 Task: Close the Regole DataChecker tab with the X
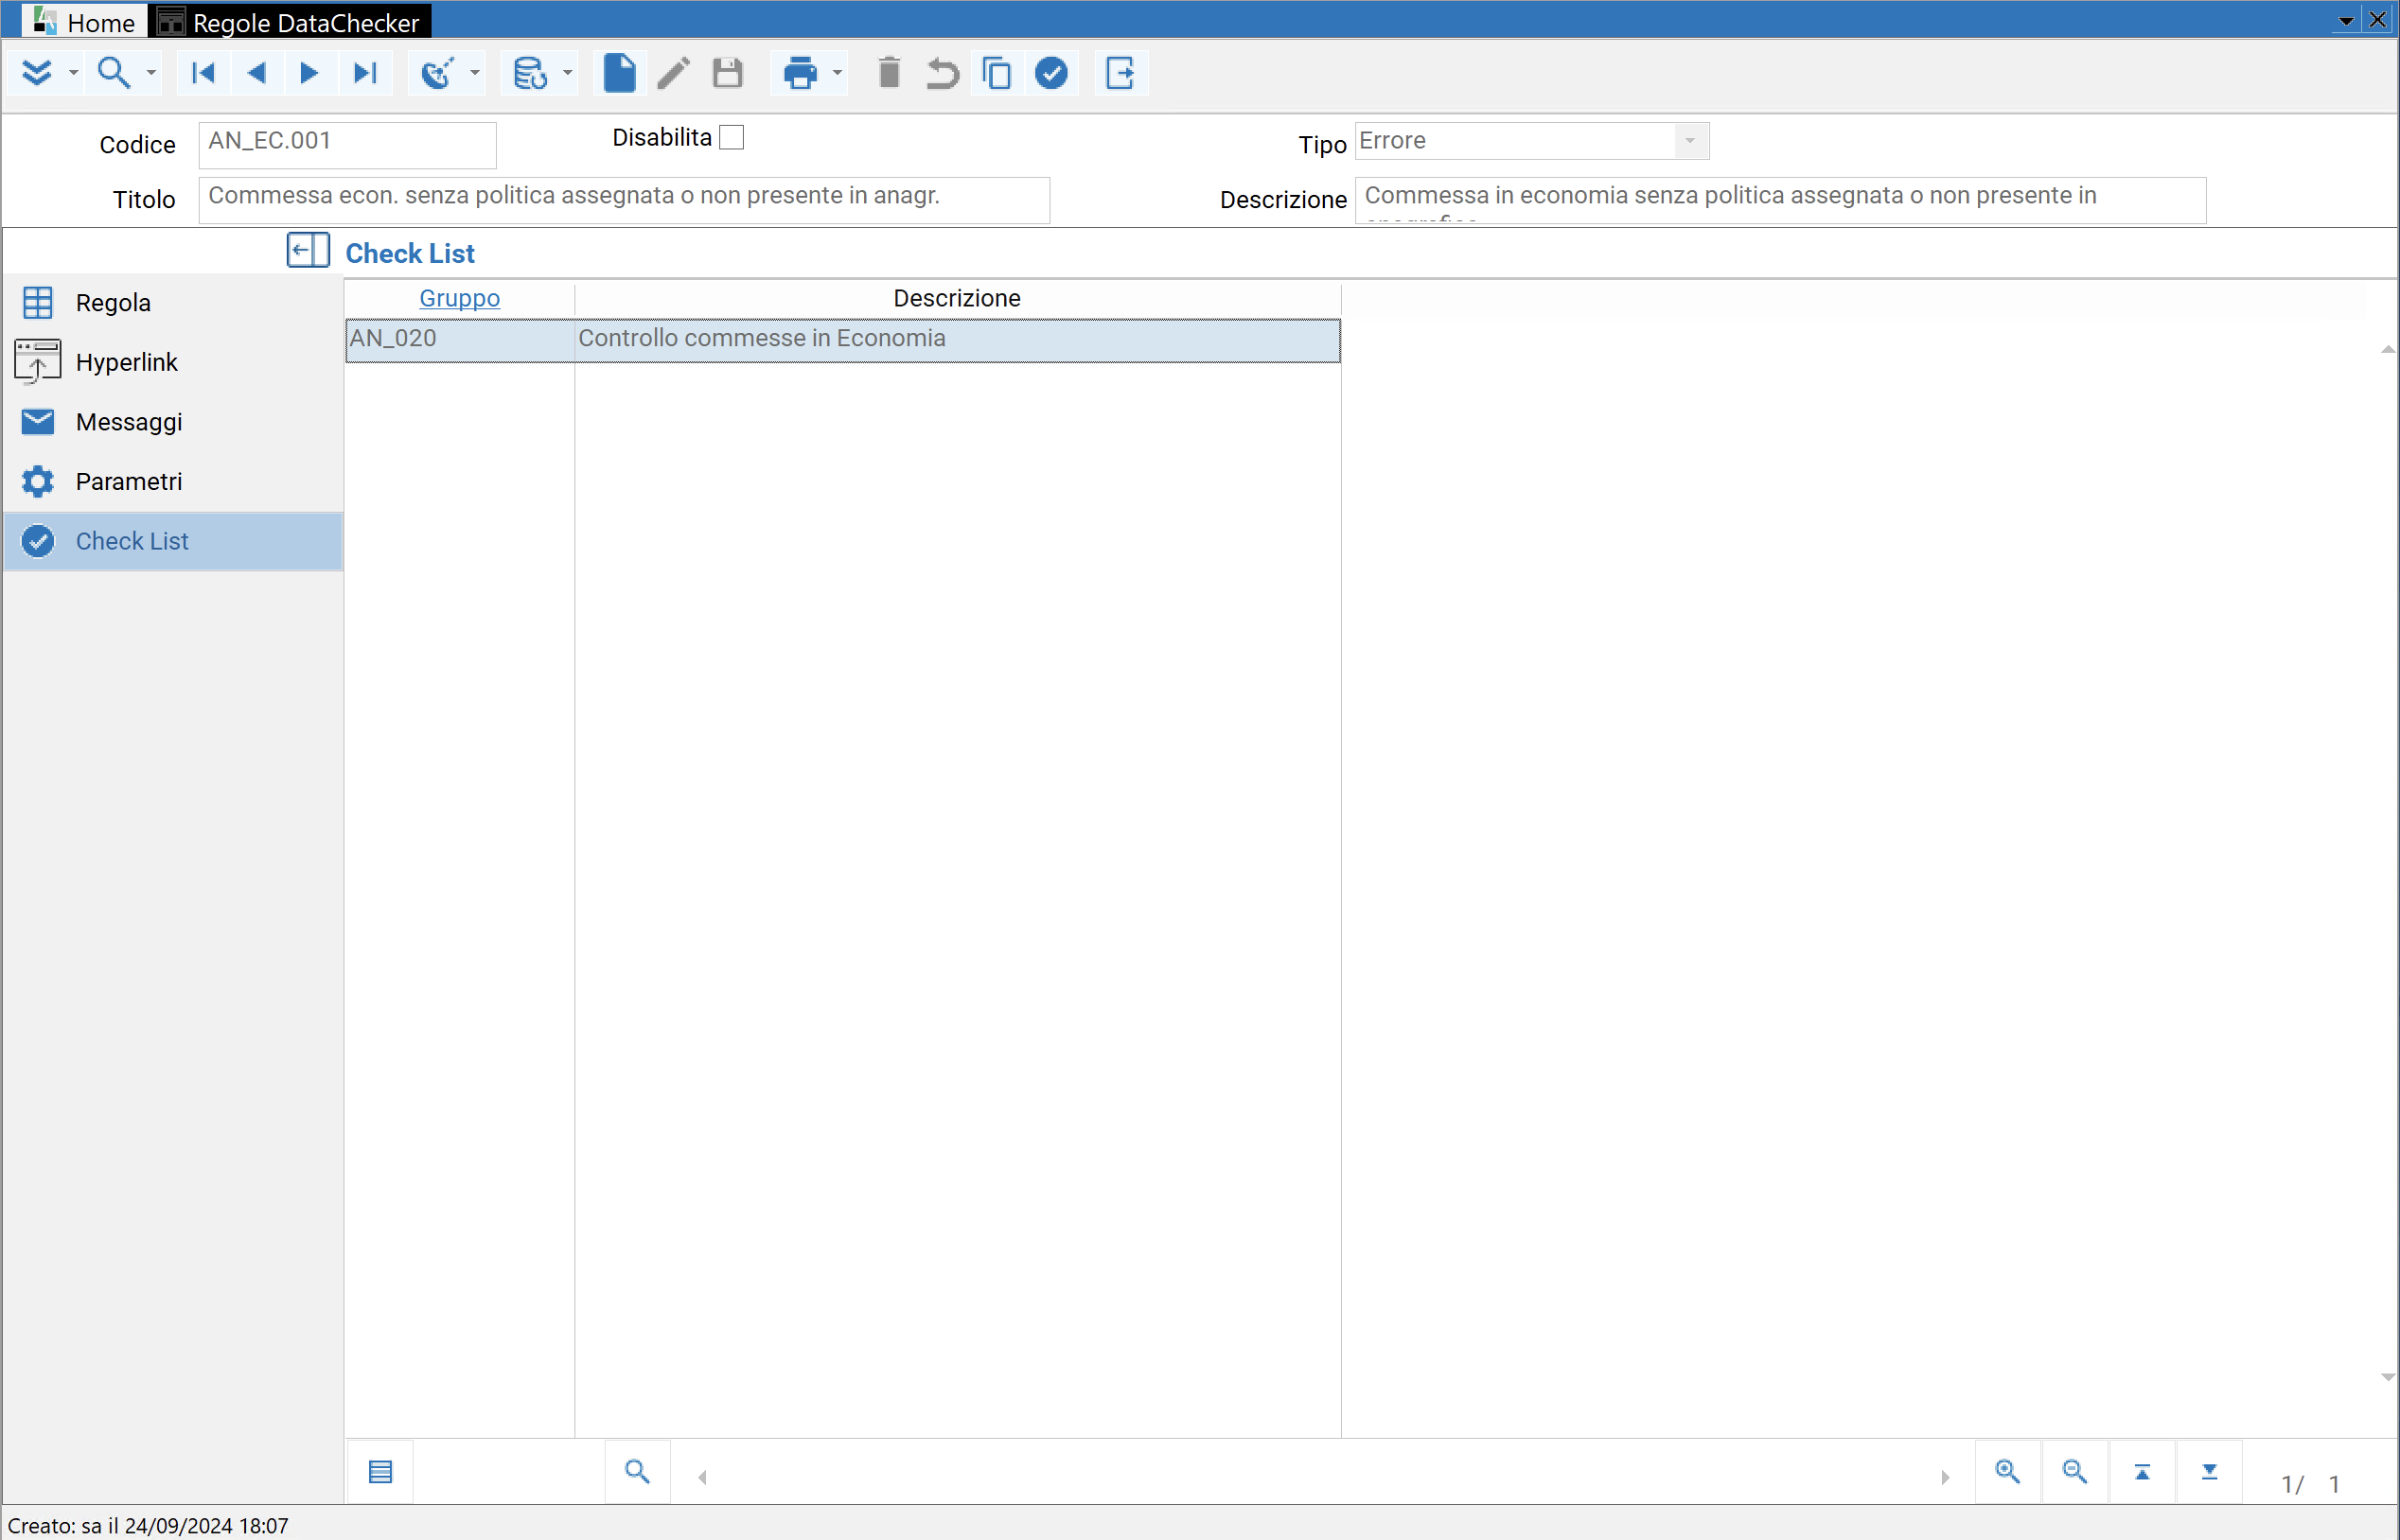[x=2378, y=20]
